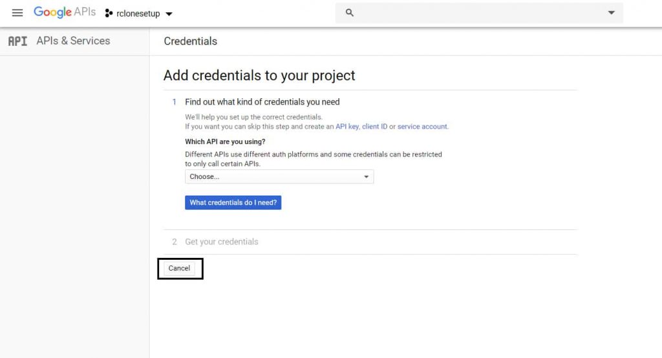Select APIs & Services in sidebar
This screenshot has width=662, height=358.
(x=73, y=41)
